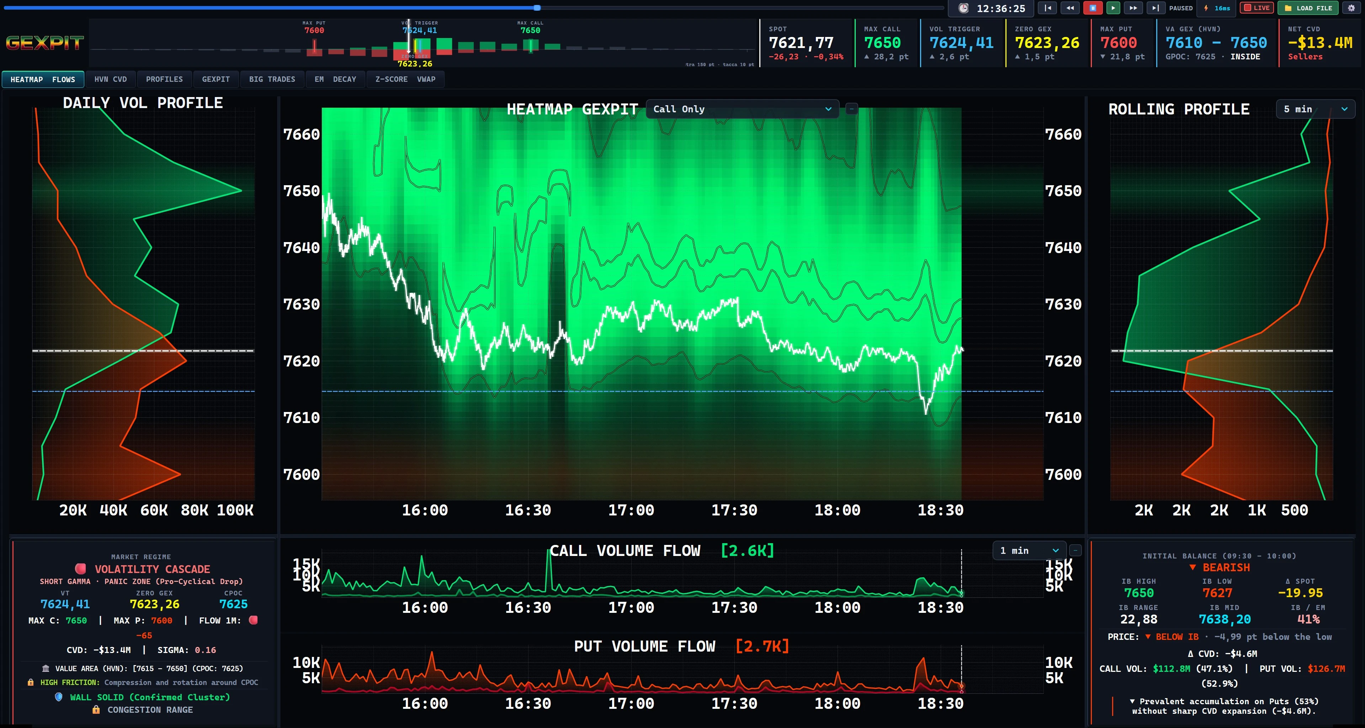Click the GEXPIT logo
The image size is (1365, 728).
click(x=44, y=43)
